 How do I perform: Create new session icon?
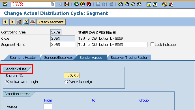[x=149, y=4]
